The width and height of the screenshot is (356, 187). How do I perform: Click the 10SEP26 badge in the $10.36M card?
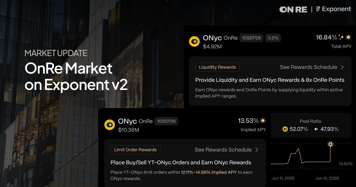pyautogui.click(x=166, y=121)
